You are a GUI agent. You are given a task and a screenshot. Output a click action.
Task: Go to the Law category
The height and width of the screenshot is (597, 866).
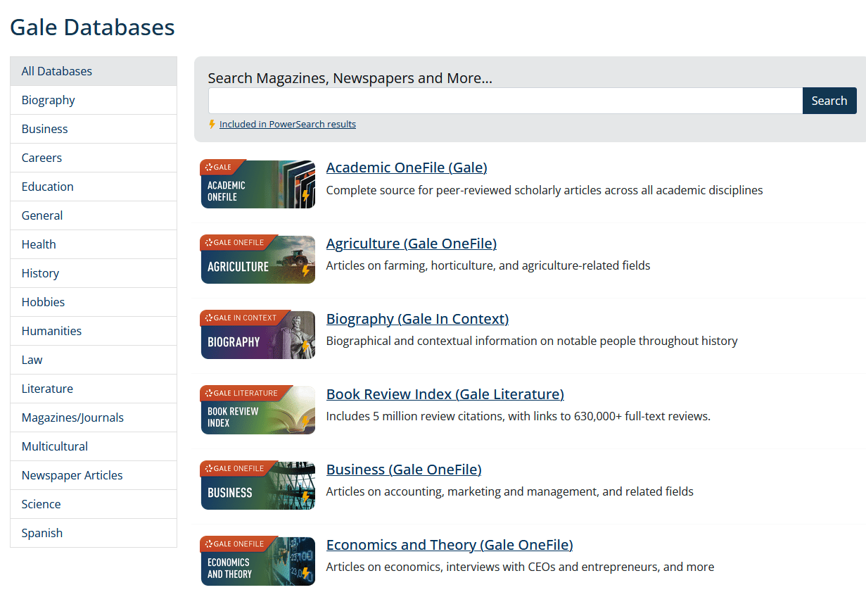pos(94,360)
